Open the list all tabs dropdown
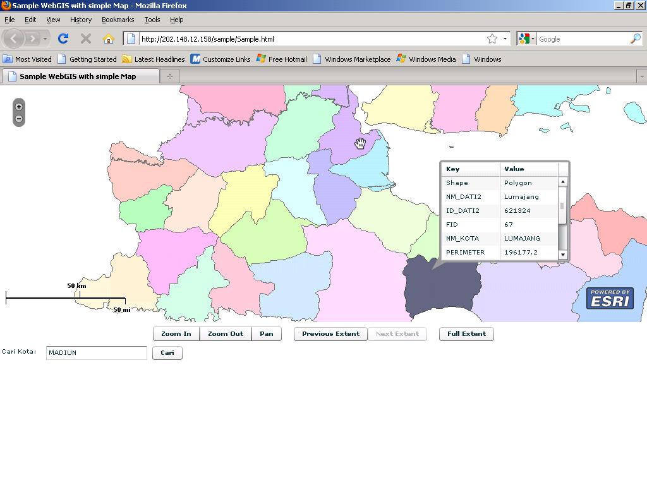Screen dimensions: 647x485 tap(642, 76)
